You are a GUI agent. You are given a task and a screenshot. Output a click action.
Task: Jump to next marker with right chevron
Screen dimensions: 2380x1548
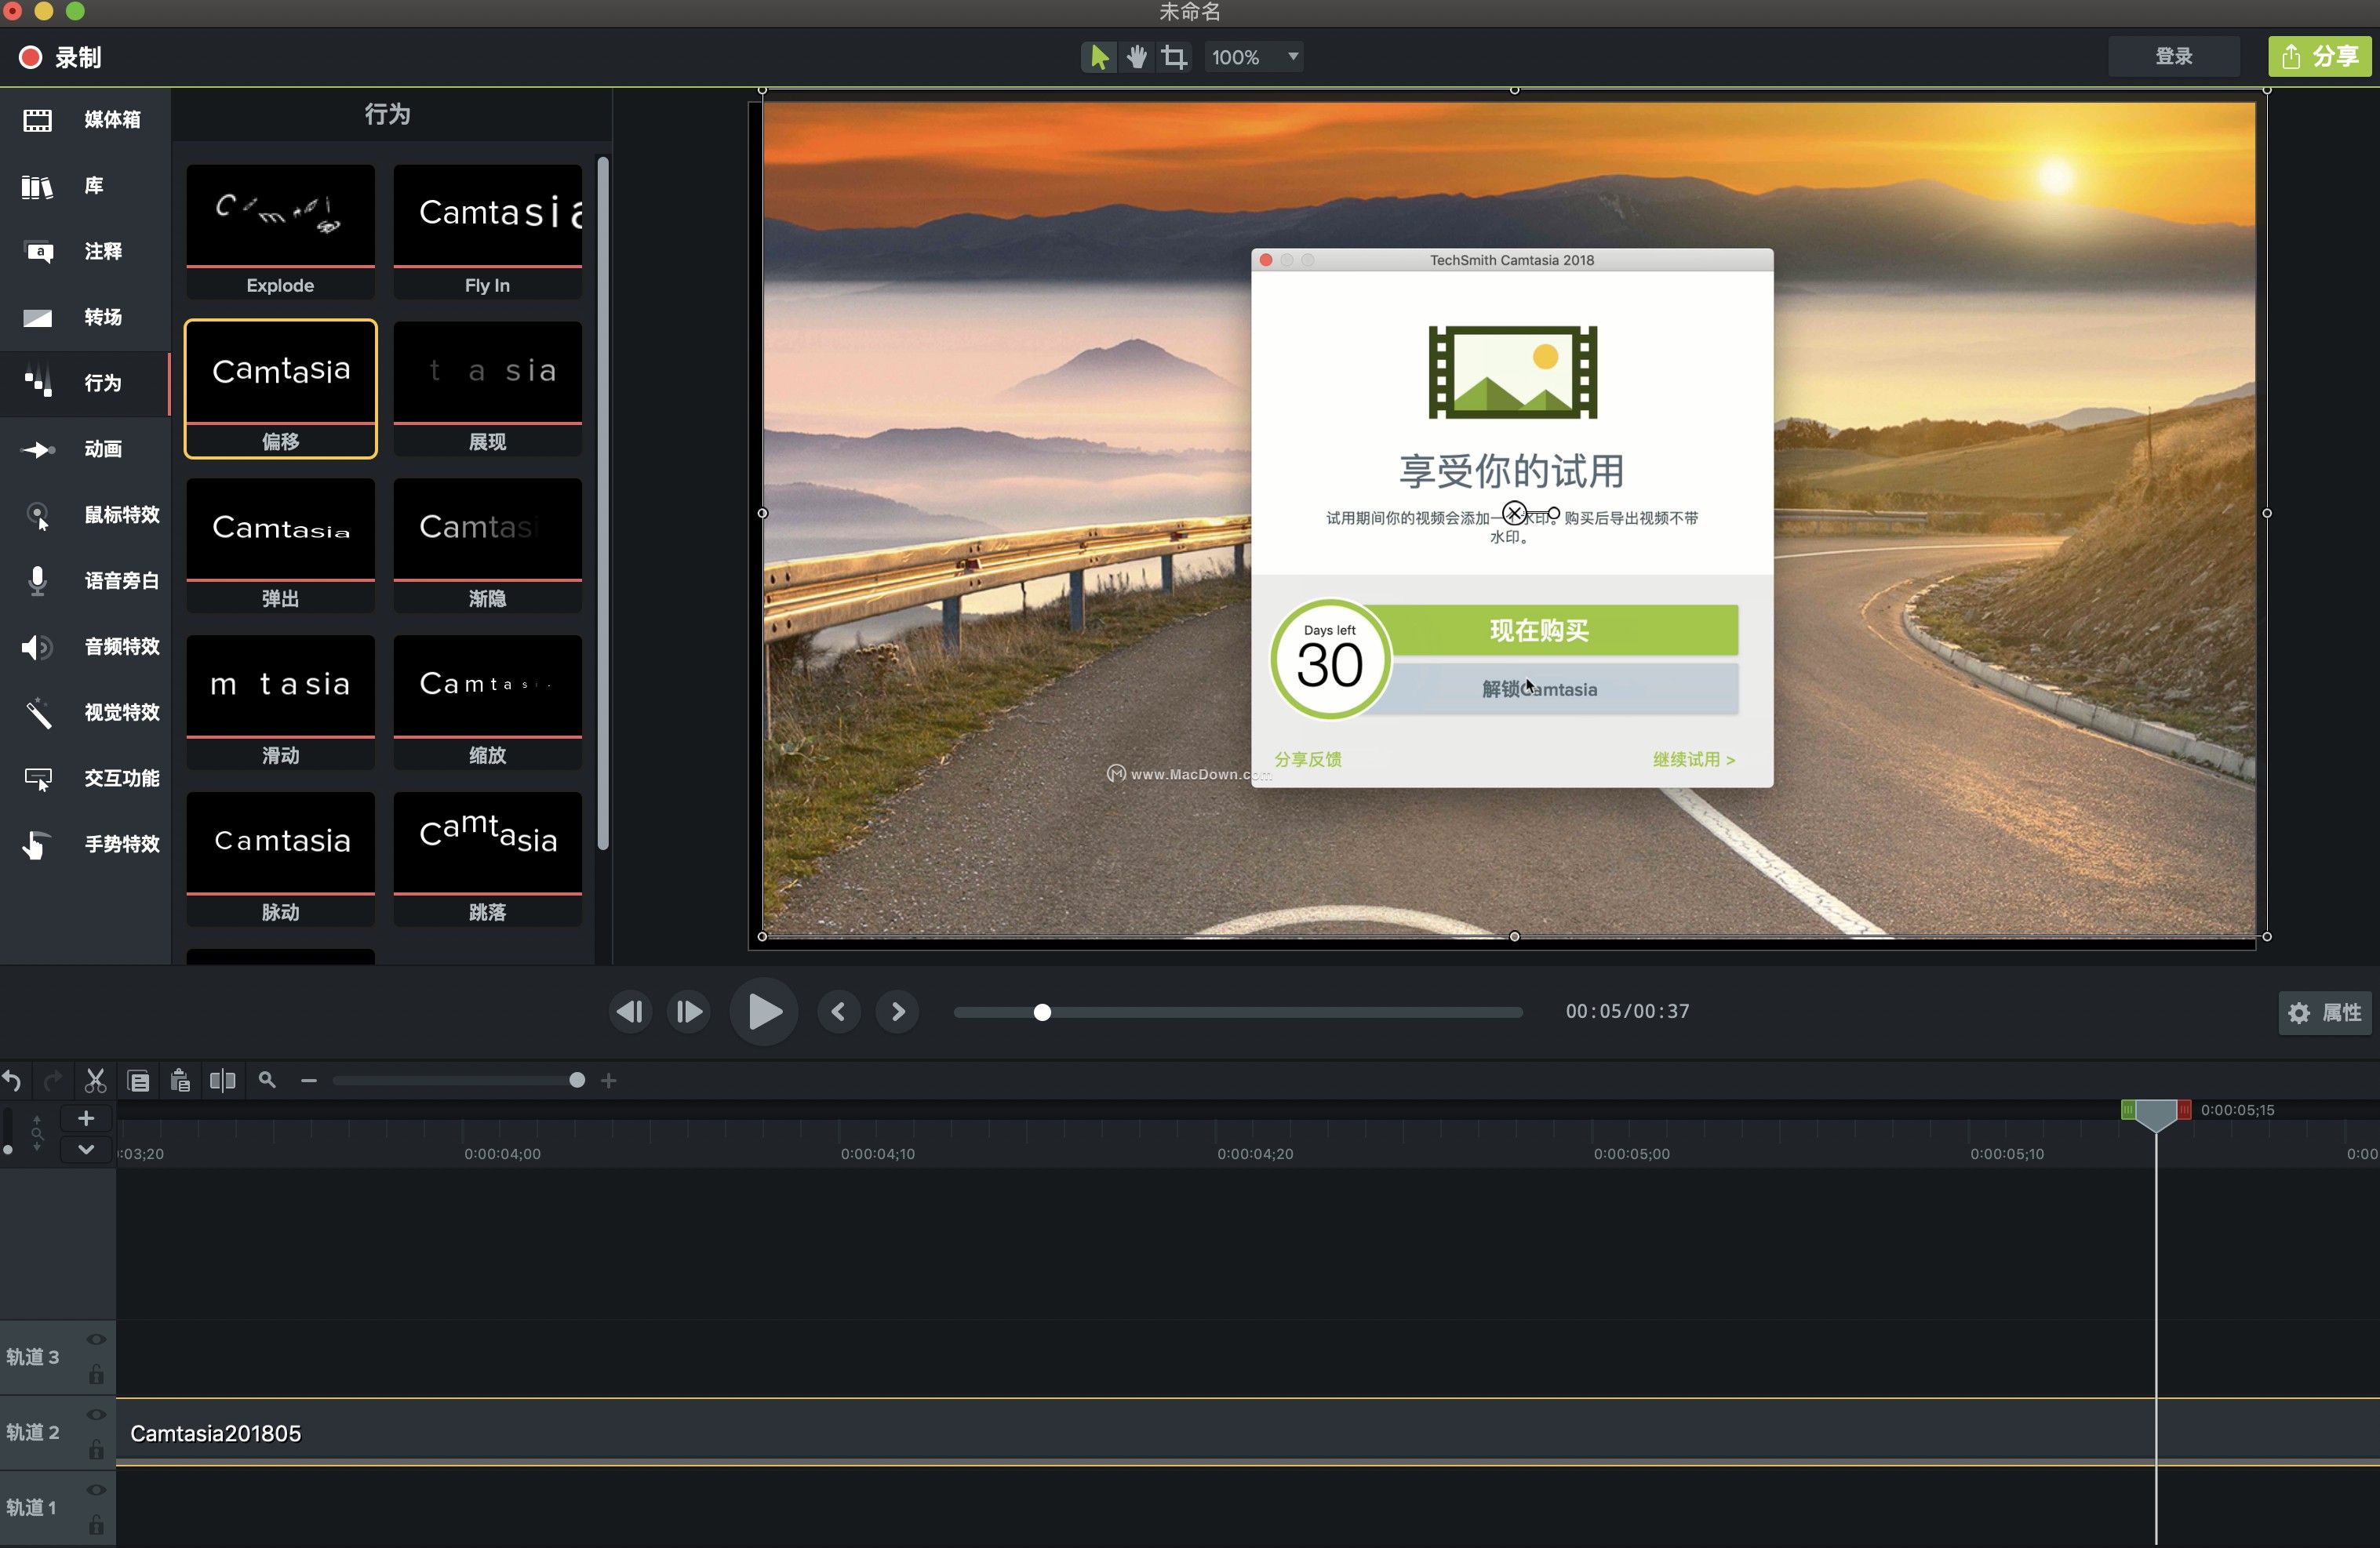tap(897, 1012)
